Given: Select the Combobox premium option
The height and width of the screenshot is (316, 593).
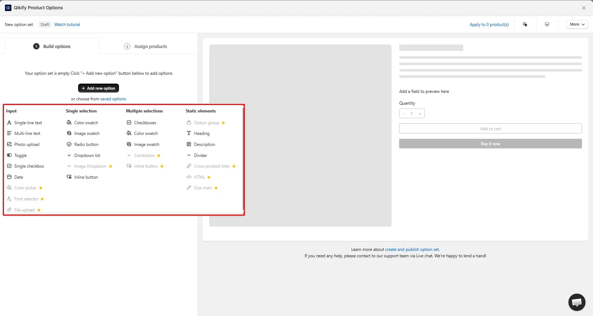Looking at the screenshot, I should [x=144, y=156].
